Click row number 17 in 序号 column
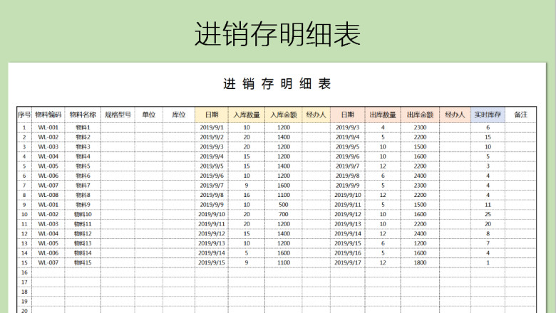This screenshot has height=313, width=556. pyautogui.click(x=24, y=282)
